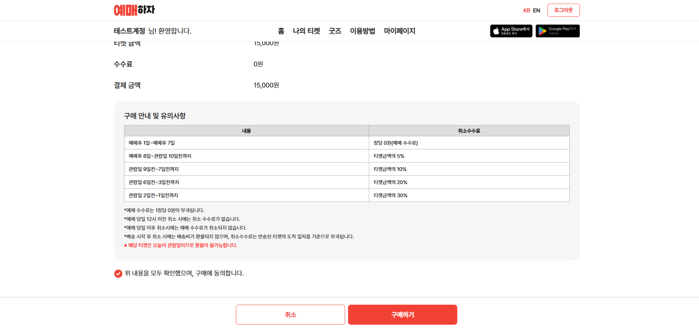The width and height of the screenshot is (699, 332).
Task: Click the red refund-unavailable notice text
Action: 181,245
